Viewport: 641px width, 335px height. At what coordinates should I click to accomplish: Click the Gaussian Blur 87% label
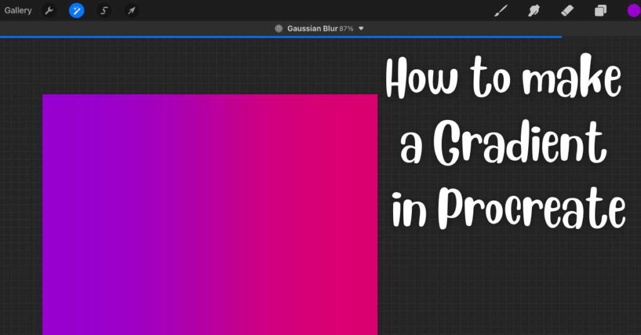coord(320,29)
